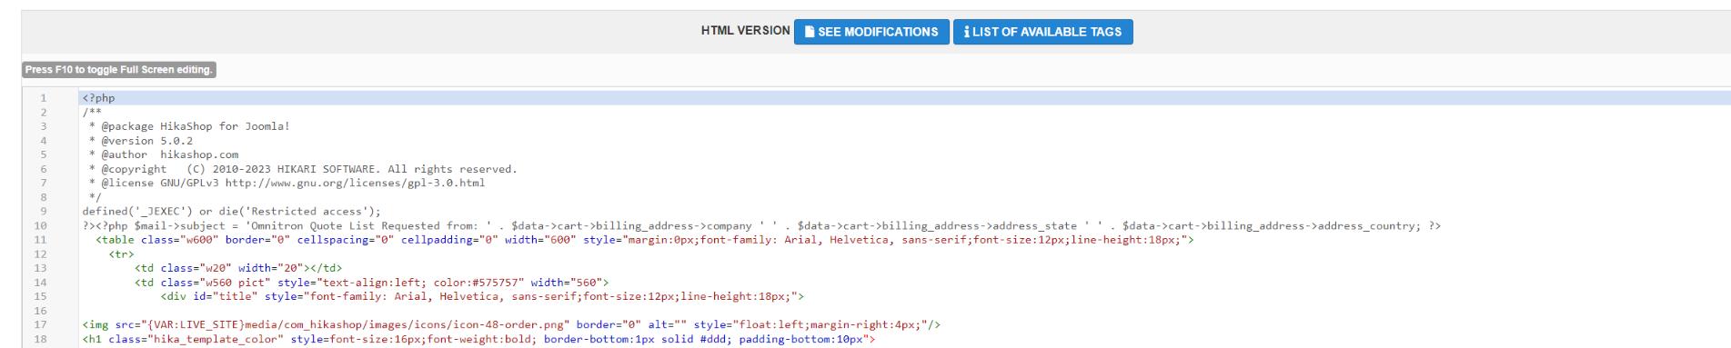Click line number 1 in the gutter
The height and width of the screenshot is (348, 1731).
(x=44, y=98)
